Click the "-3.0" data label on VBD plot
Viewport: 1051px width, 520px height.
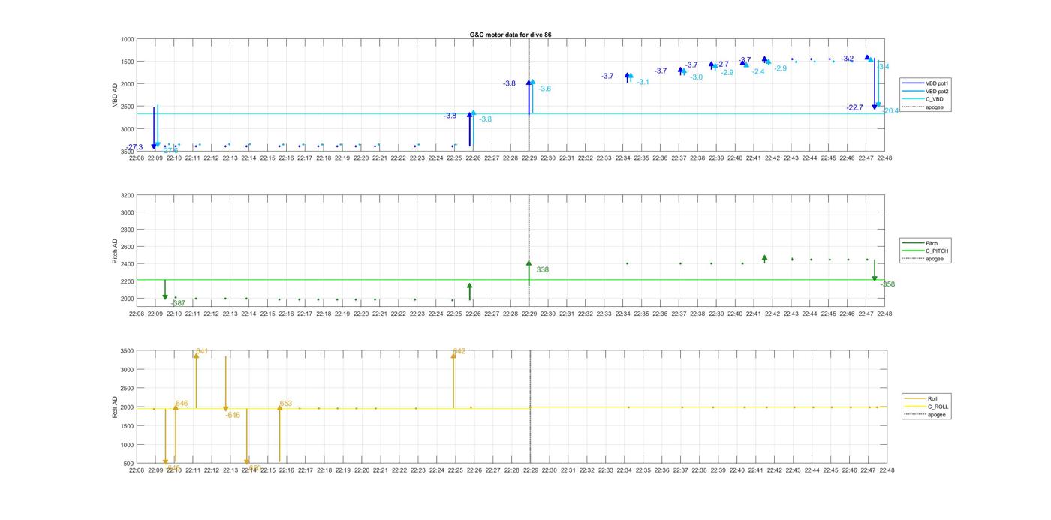point(697,77)
